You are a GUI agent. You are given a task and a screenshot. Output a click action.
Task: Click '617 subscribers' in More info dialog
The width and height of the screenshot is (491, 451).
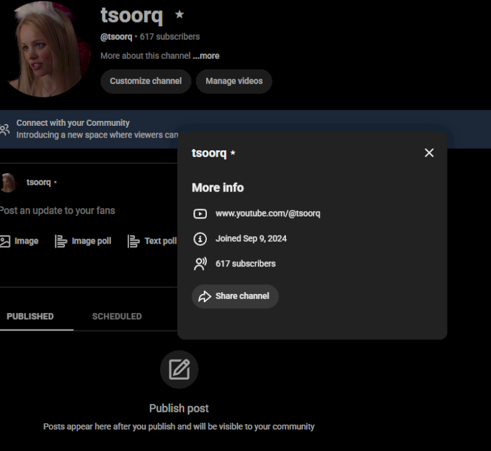click(x=245, y=264)
